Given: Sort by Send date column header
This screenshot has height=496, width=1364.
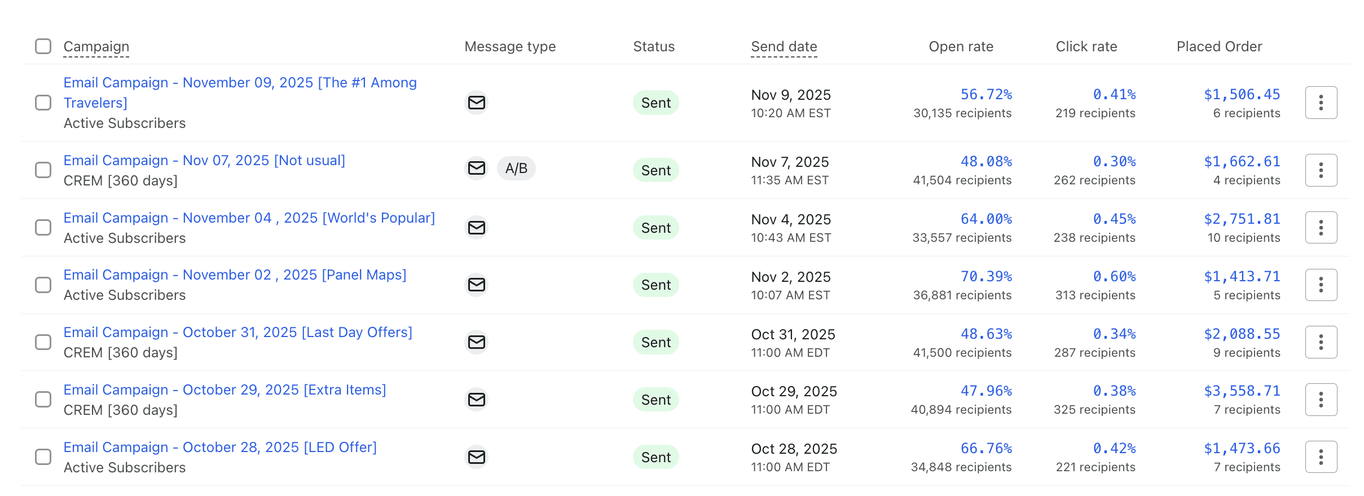Looking at the screenshot, I should pos(784,47).
